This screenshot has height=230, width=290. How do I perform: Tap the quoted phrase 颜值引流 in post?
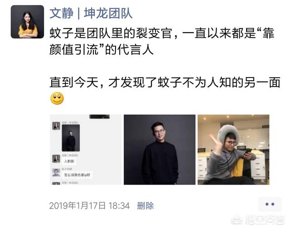(74, 50)
